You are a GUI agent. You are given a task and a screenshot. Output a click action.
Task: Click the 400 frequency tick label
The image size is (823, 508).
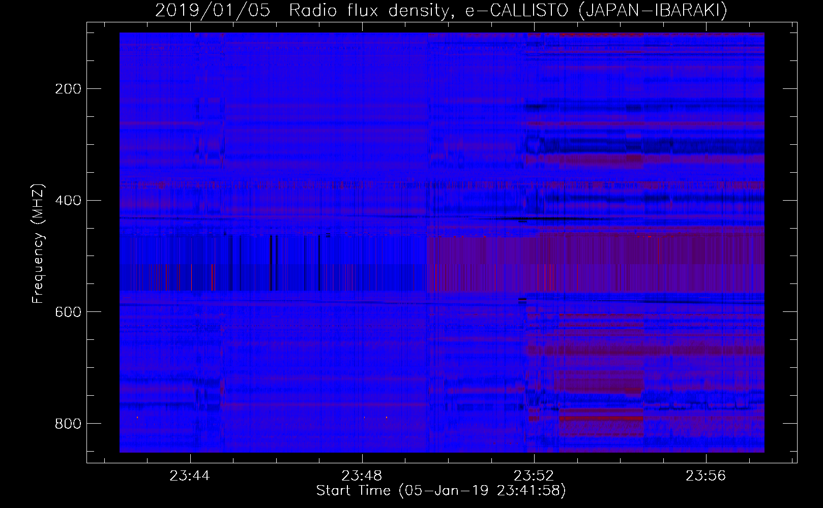[x=68, y=200]
